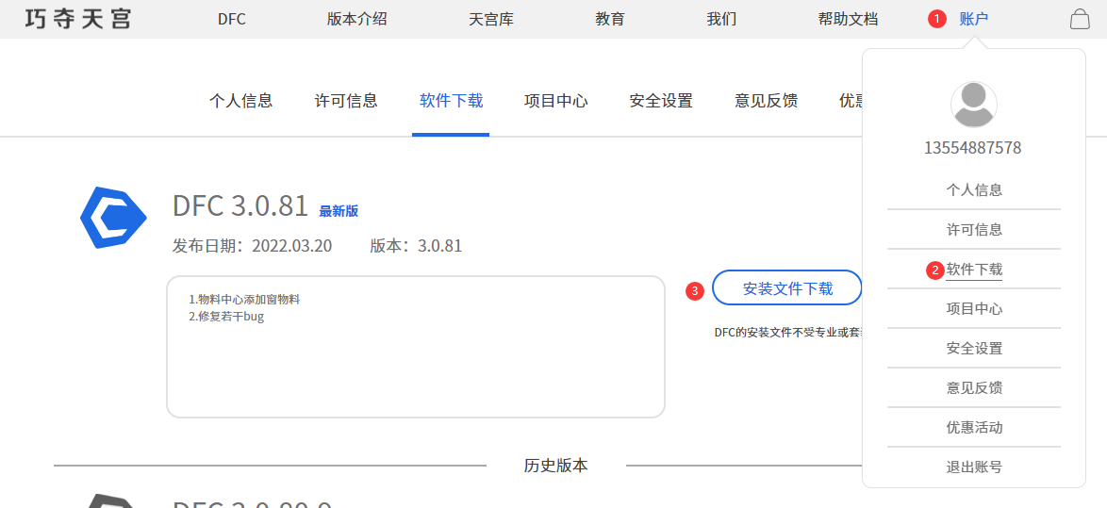Click the shopping bag icon in header
The width and height of the screenshot is (1107, 508).
click(x=1080, y=19)
